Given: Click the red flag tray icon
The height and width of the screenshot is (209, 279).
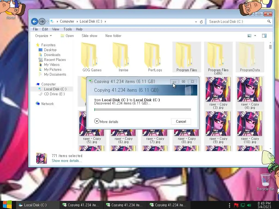Looking at the screenshot, I should [x=236, y=205].
